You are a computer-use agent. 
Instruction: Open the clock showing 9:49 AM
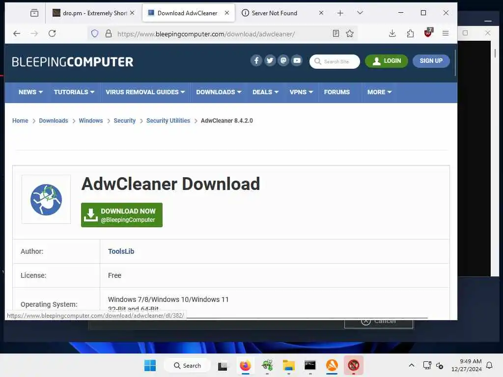click(x=467, y=365)
